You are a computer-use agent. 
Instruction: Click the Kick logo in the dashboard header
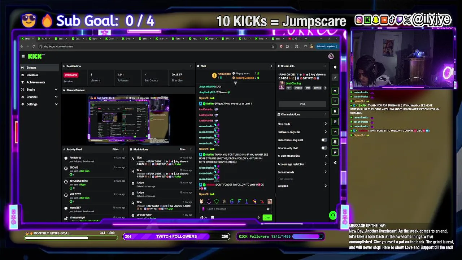coord(36,56)
